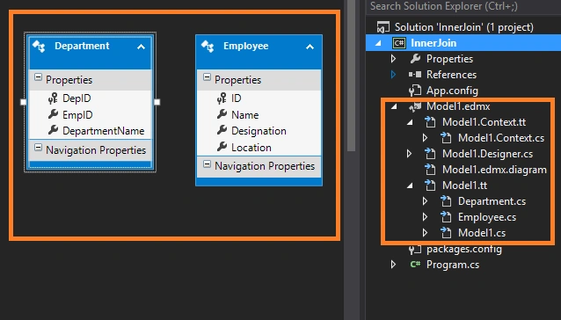The width and height of the screenshot is (561, 320).
Task: Expand the Employee.cs node
Action: point(425,217)
